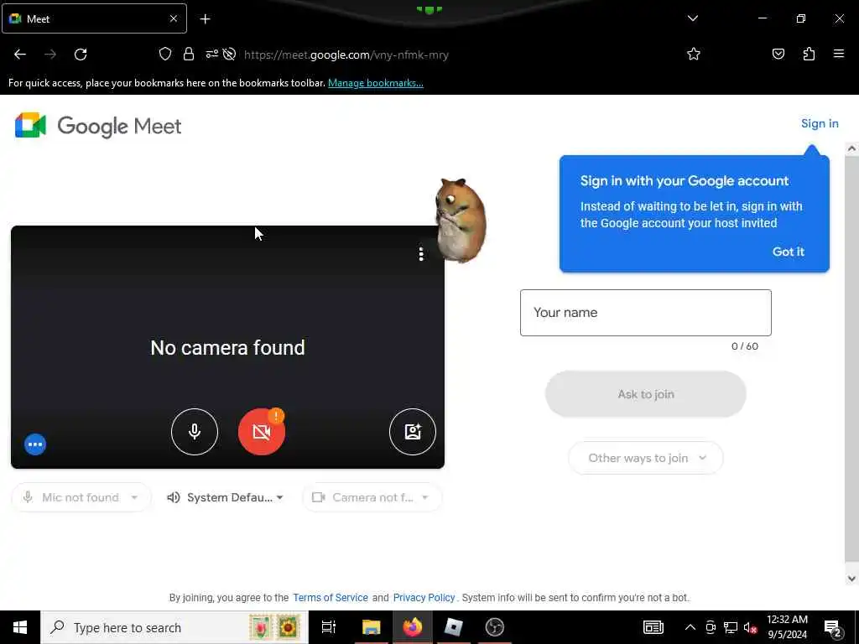Screen dimensions: 859x644
Task: Click the No camera found message
Action: 227,348
